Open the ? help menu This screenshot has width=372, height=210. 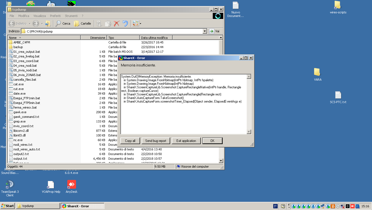[x=83, y=16]
